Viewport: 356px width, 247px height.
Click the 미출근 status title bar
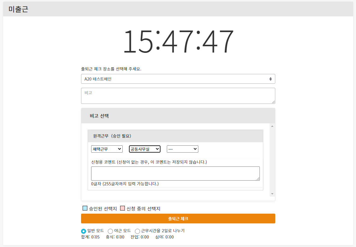point(178,9)
